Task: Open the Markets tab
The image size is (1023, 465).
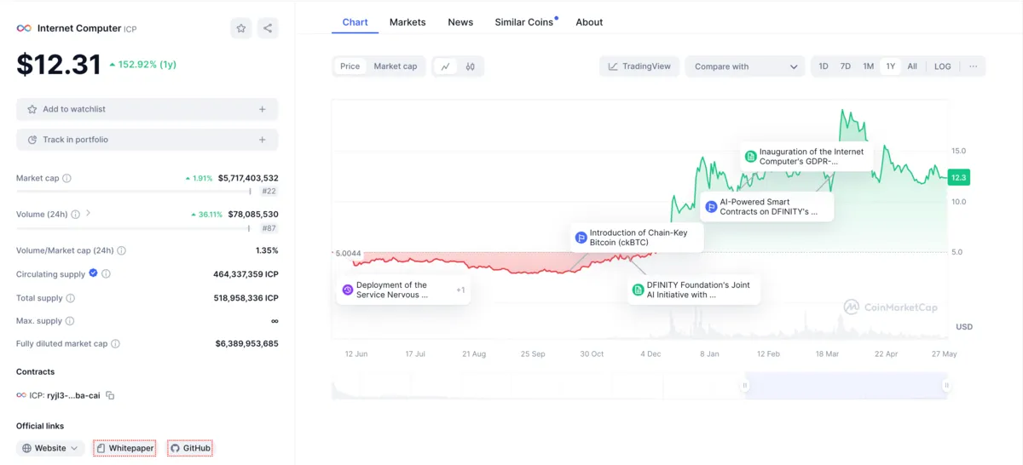Action: [x=407, y=22]
